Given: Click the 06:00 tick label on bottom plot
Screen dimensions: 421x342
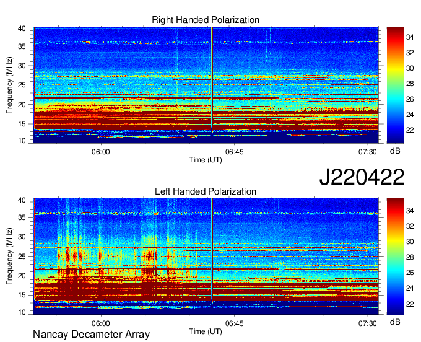Looking at the screenshot, I should coord(101,323).
